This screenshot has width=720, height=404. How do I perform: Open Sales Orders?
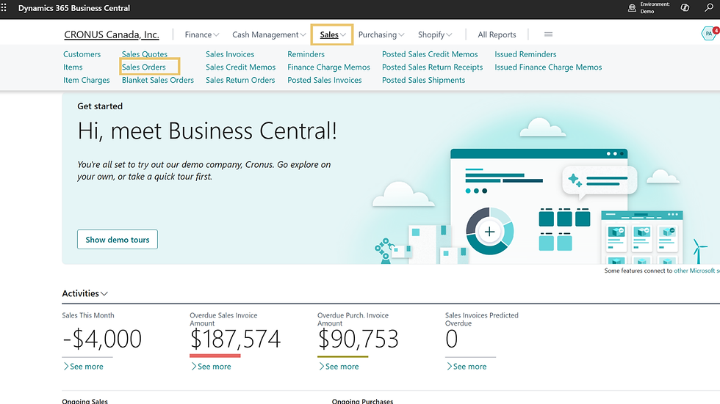pyautogui.click(x=144, y=67)
